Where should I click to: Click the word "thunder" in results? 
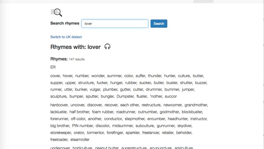click(x=154, y=76)
